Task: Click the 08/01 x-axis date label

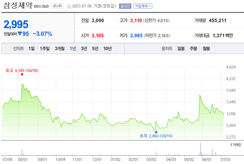Action: [x=23, y=159]
